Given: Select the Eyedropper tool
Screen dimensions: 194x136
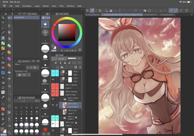Looking at the screenshot, I should pos(3,33).
